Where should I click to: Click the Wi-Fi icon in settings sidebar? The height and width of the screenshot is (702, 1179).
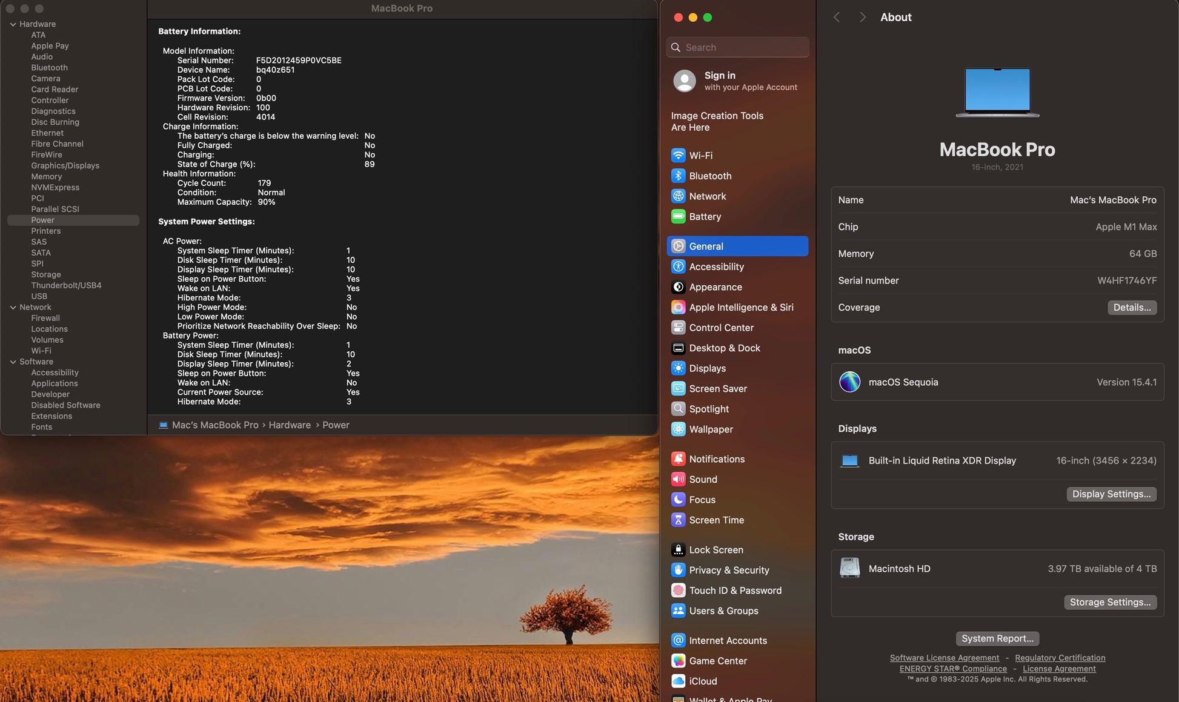(x=678, y=156)
